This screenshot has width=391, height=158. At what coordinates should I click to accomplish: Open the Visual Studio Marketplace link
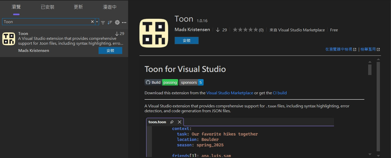(230, 93)
